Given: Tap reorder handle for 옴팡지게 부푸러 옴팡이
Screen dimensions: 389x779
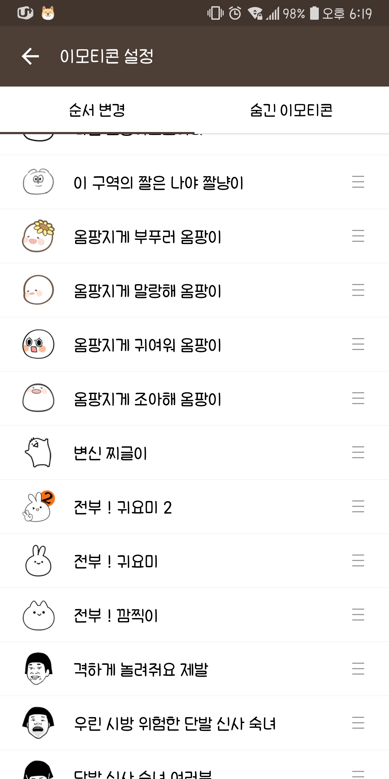Looking at the screenshot, I should [358, 236].
